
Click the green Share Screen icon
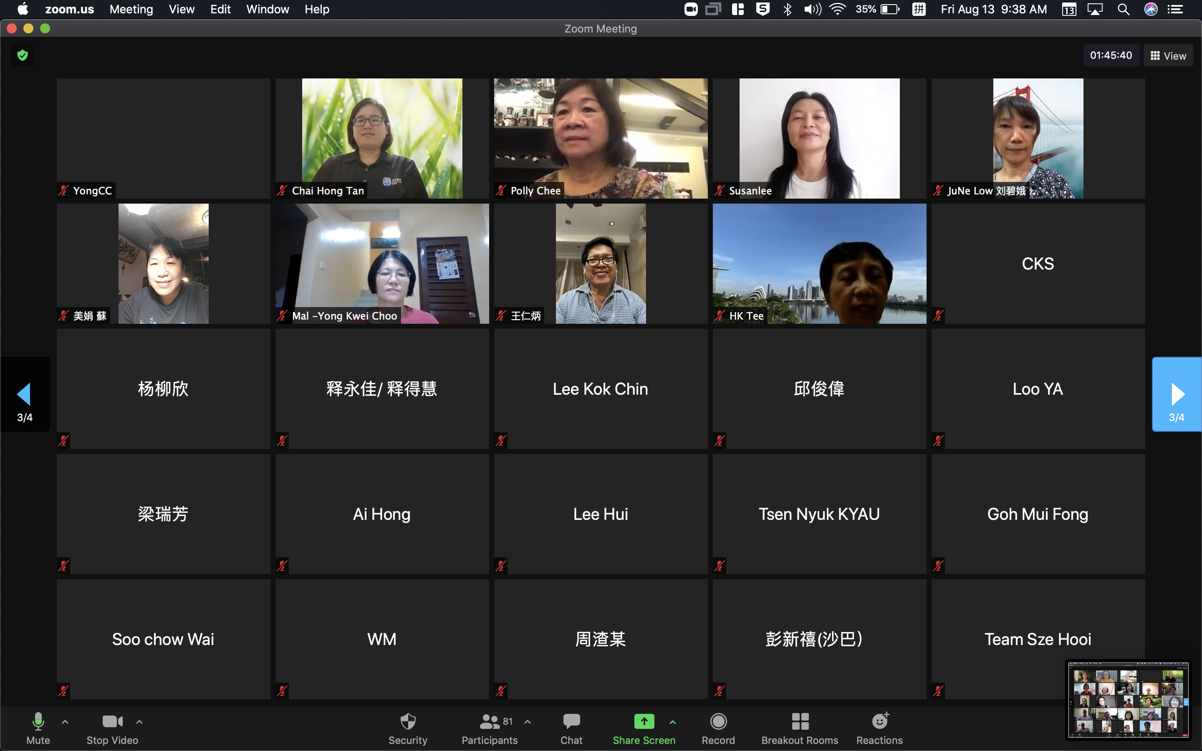tap(644, 721)
